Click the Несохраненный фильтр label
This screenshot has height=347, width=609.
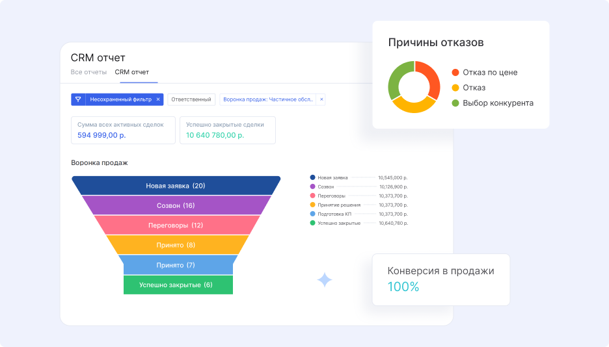tap(120, 99)
